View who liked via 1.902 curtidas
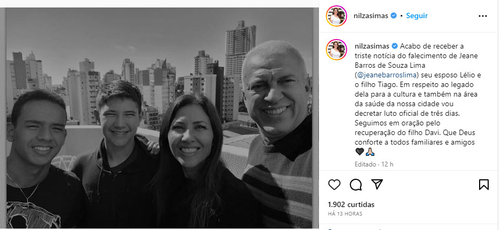 (x=351, y=204)
